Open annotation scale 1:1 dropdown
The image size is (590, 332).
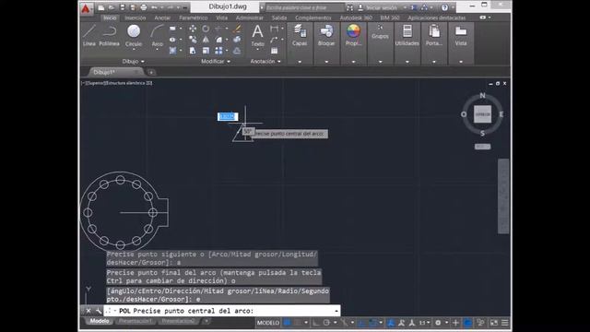425,323
